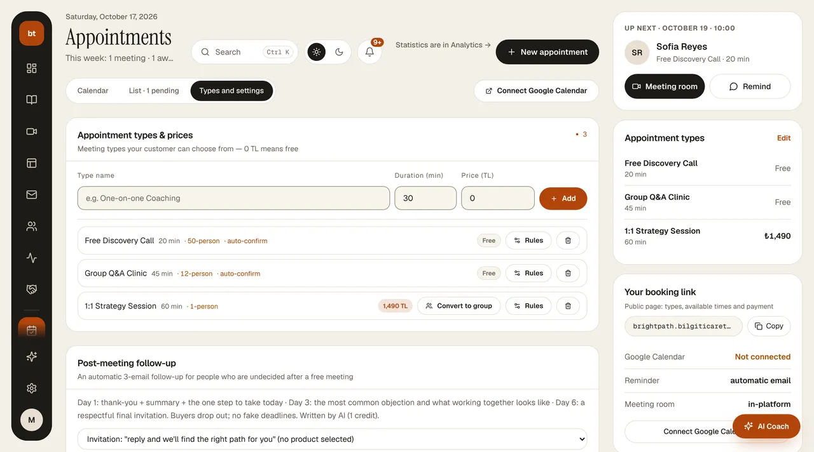Click the Remind button
Viewport: 814px width, 452px height.
(x=750, y=86)
